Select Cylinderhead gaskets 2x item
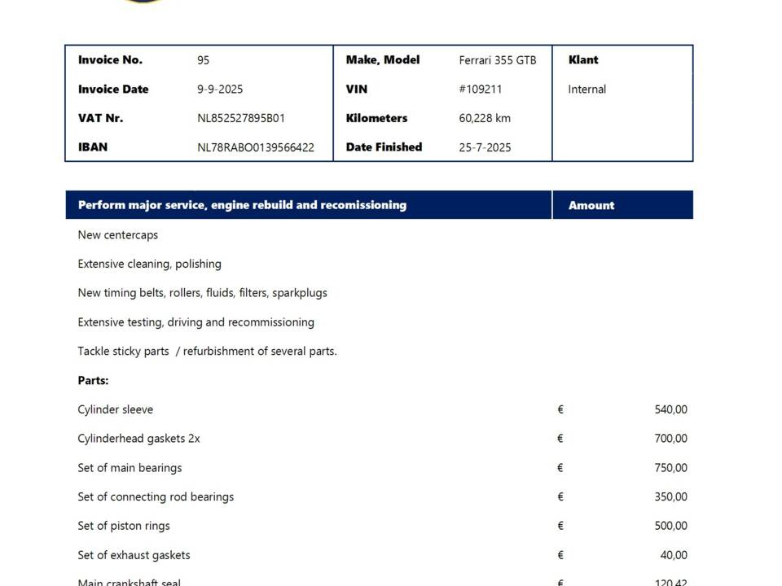 click(x=138, y=439)
